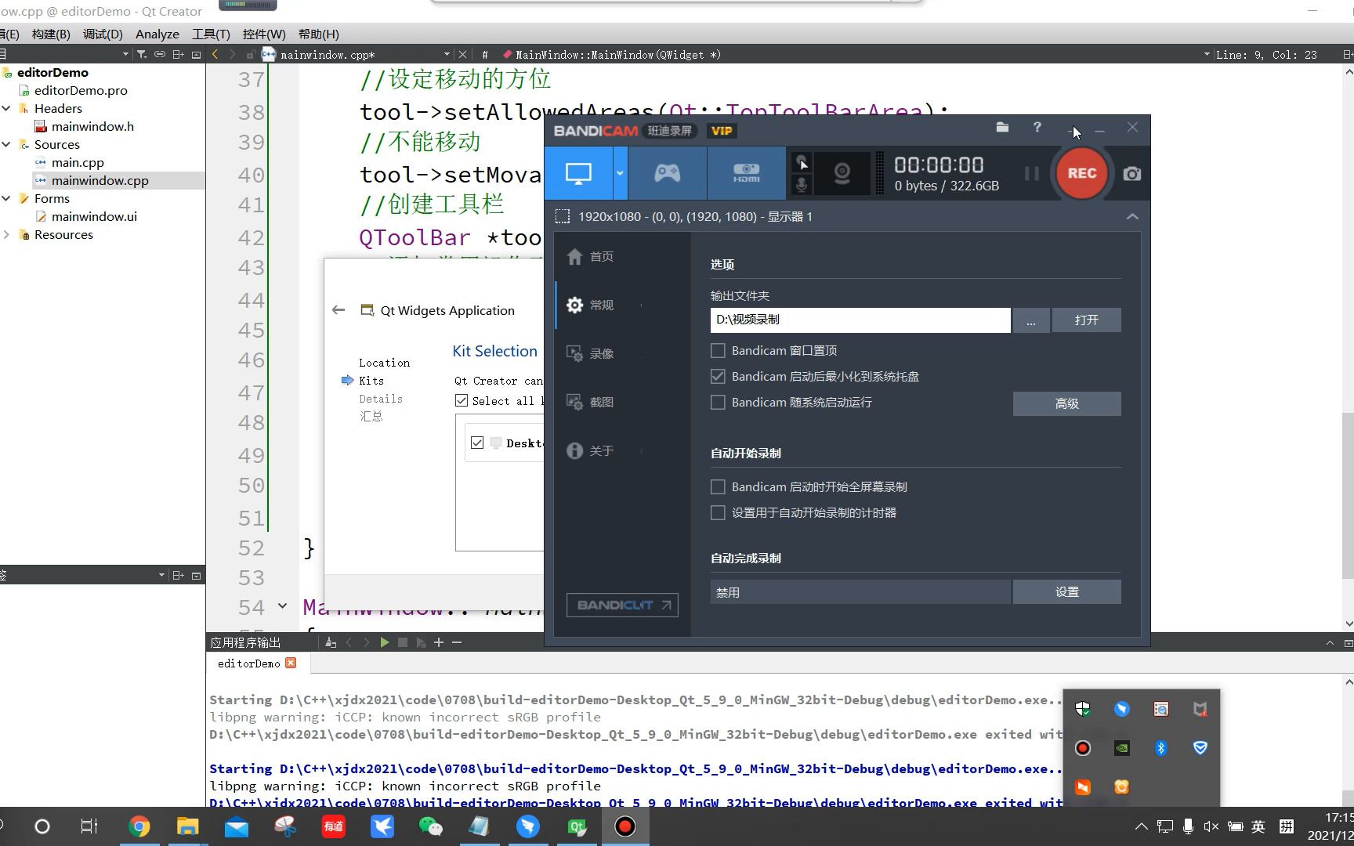Open the BANDICUT link button
The width and height of the screenshot is (1354, 846).
click(x=622, y=605)
